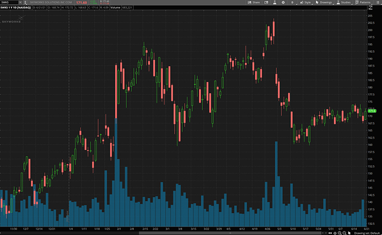This screenshot has height=235, width=382.
Task: Open chart settings gear icon
Action: tap(283, 3)
